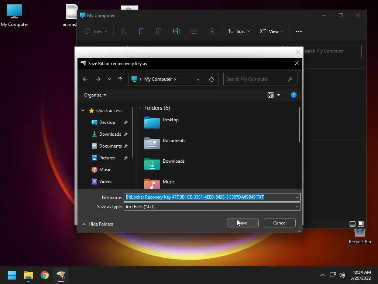Open the New menu in My Computer window
Viewport: 378px width, 284px height.
[x=96, y=31]
